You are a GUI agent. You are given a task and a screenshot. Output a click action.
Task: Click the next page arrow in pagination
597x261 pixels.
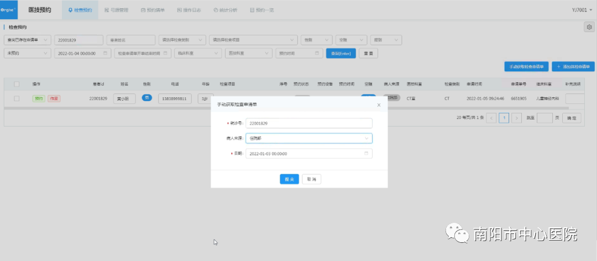pyautogui.click(x=517, y=118)
